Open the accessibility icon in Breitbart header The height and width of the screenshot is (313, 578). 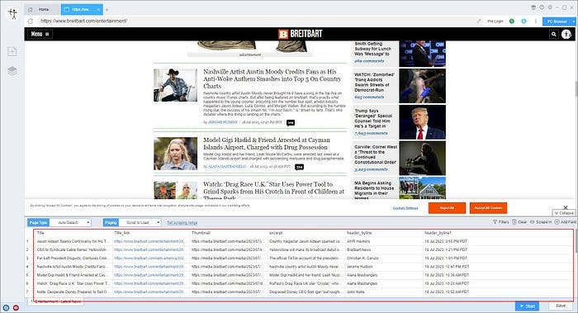[x=566, y=35]
